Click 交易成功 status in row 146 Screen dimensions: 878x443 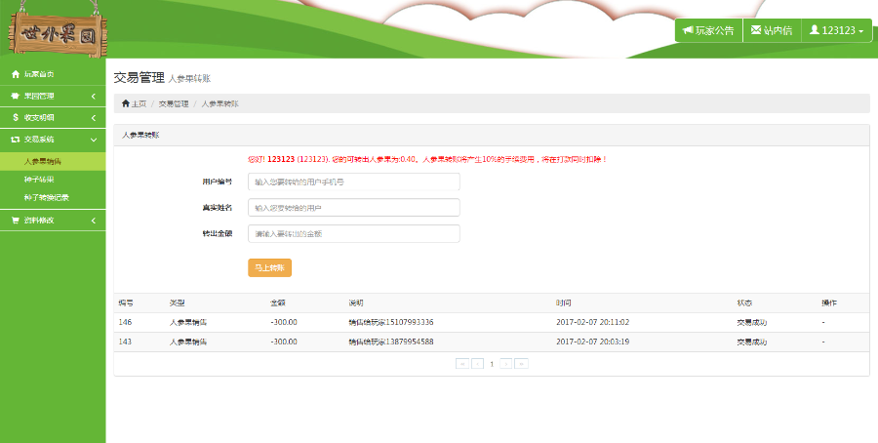[x=752, y=323]
